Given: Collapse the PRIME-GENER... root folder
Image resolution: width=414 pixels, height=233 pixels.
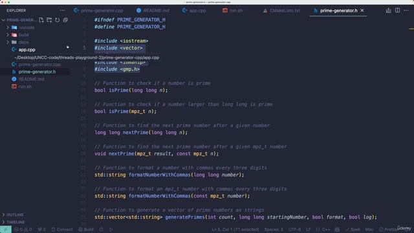Looking at the screenshot, I should coord(3,20).
